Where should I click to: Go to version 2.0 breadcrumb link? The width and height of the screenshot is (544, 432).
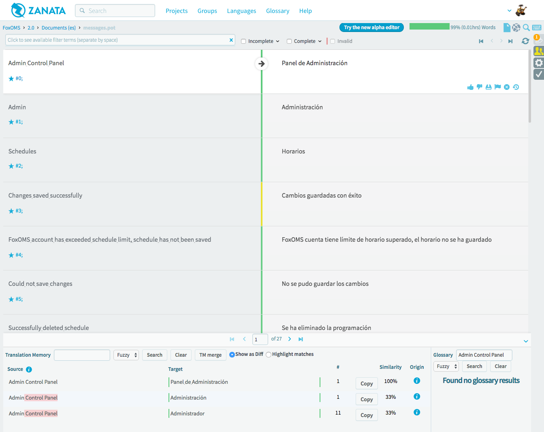[31, 28]
